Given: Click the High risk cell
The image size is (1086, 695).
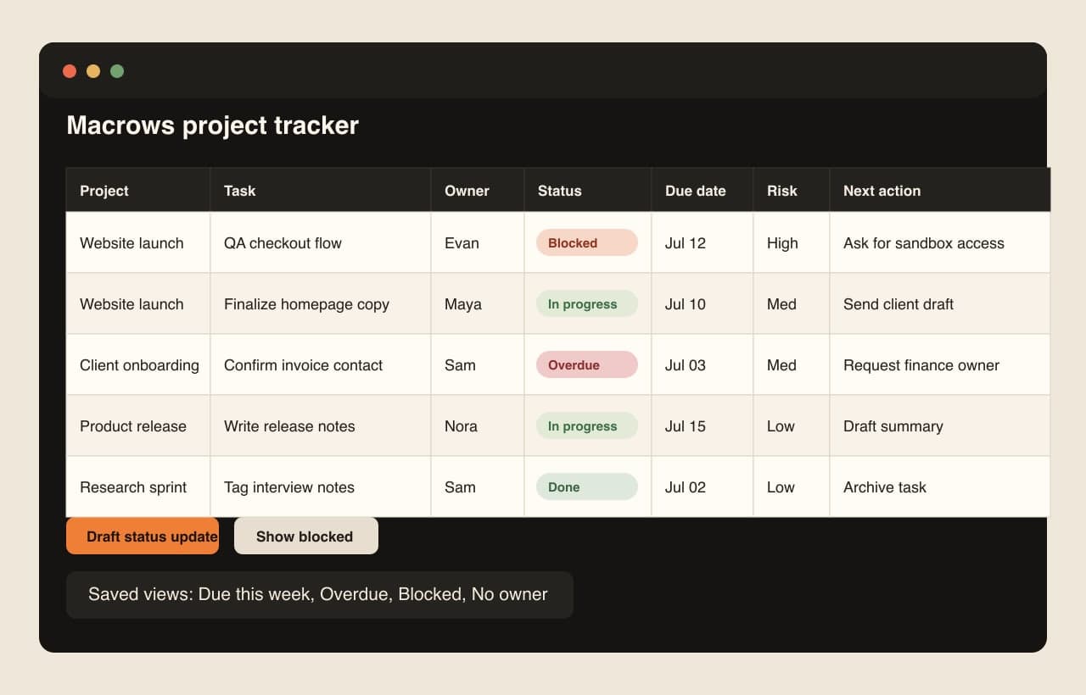Looking at the screenshot, I should point(792,242).
